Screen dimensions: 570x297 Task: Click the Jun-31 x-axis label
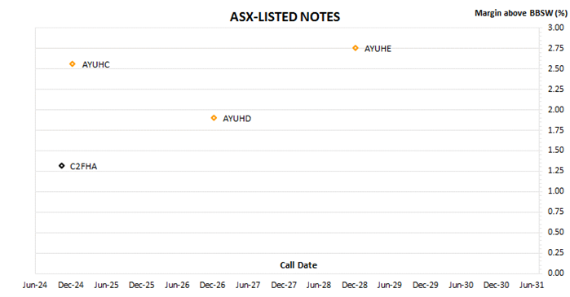pyautogui.click(x=532, y=285)
